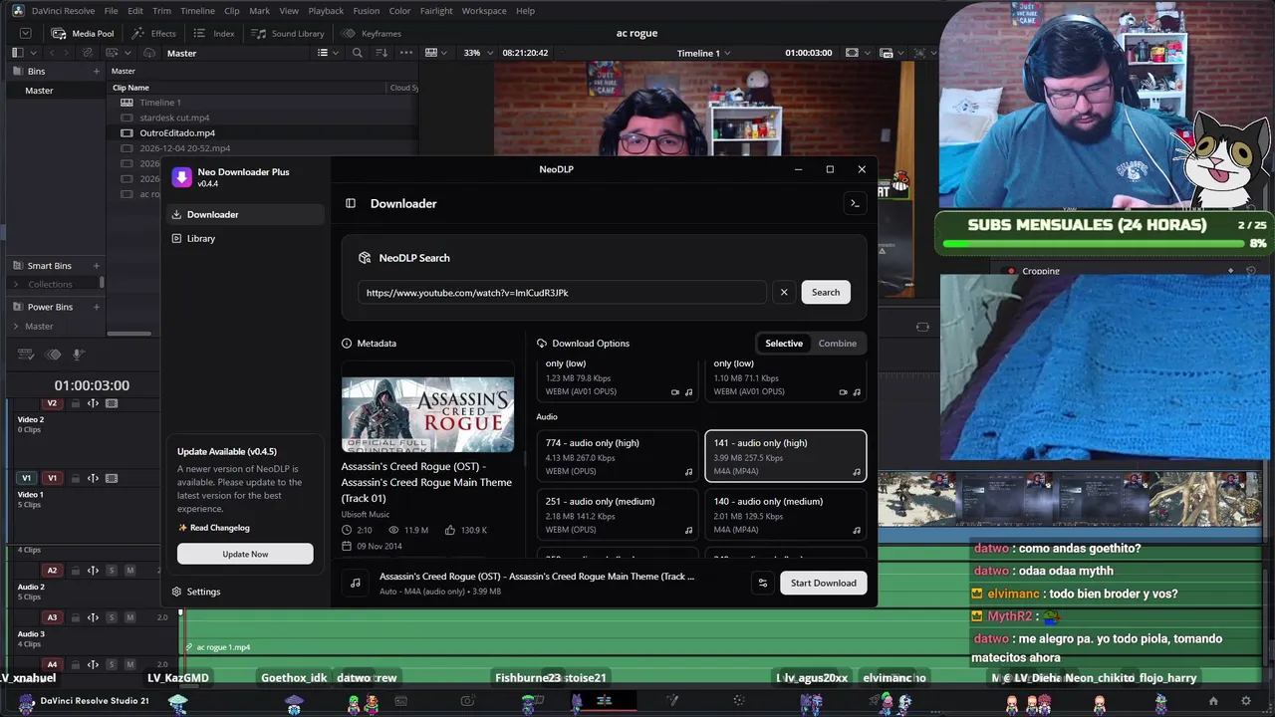
Task: Open download configuration sliders icon
Action: click(763, 583)
